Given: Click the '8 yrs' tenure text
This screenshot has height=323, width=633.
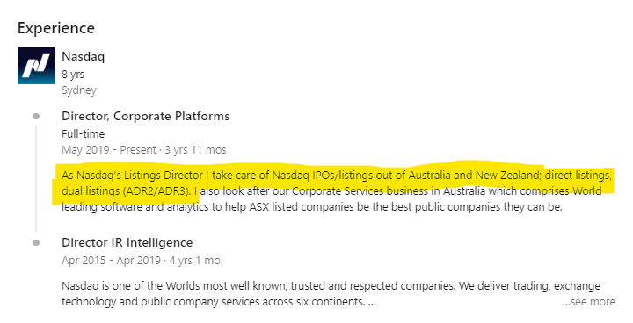Looking at the screenshot, I should [73, 75].
